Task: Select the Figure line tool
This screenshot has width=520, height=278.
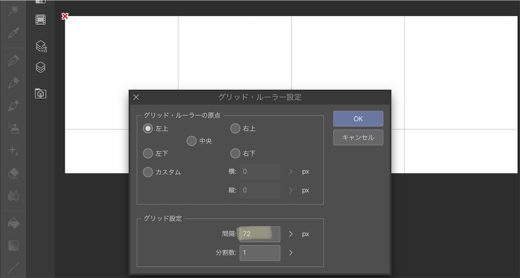Action: tap(13, 268)
